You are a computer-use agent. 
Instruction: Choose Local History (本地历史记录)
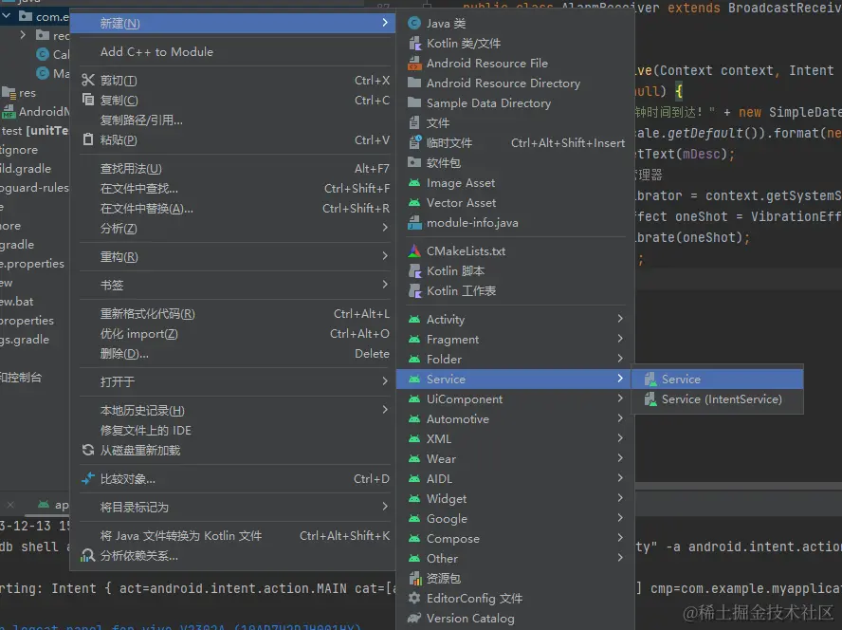pyautogui.click(x=233, y=410)
